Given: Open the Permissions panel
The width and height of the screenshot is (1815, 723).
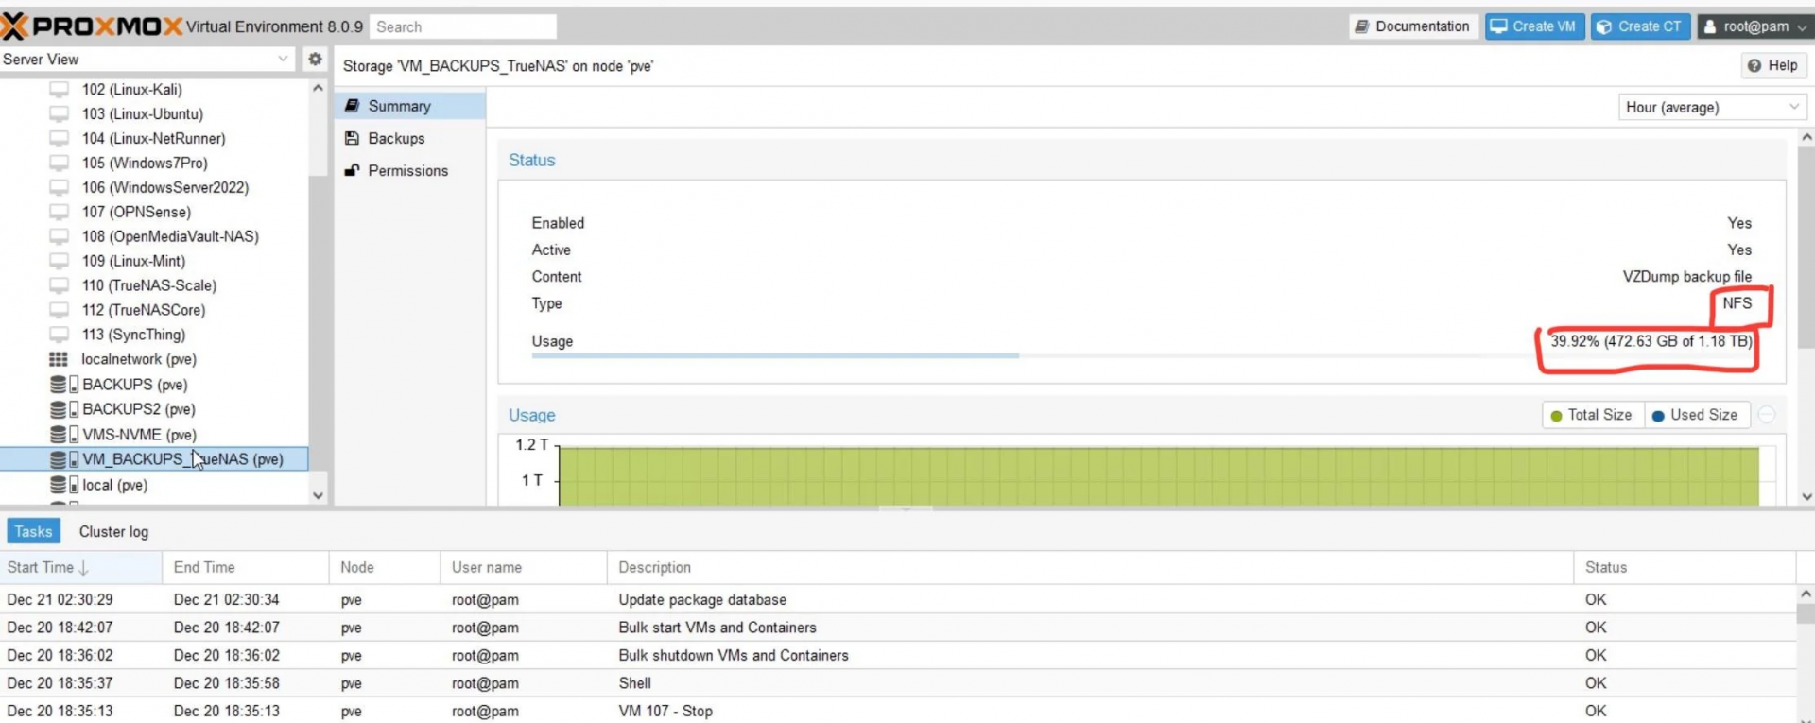Looking at the screenshot, I should [x=410, y=170].
